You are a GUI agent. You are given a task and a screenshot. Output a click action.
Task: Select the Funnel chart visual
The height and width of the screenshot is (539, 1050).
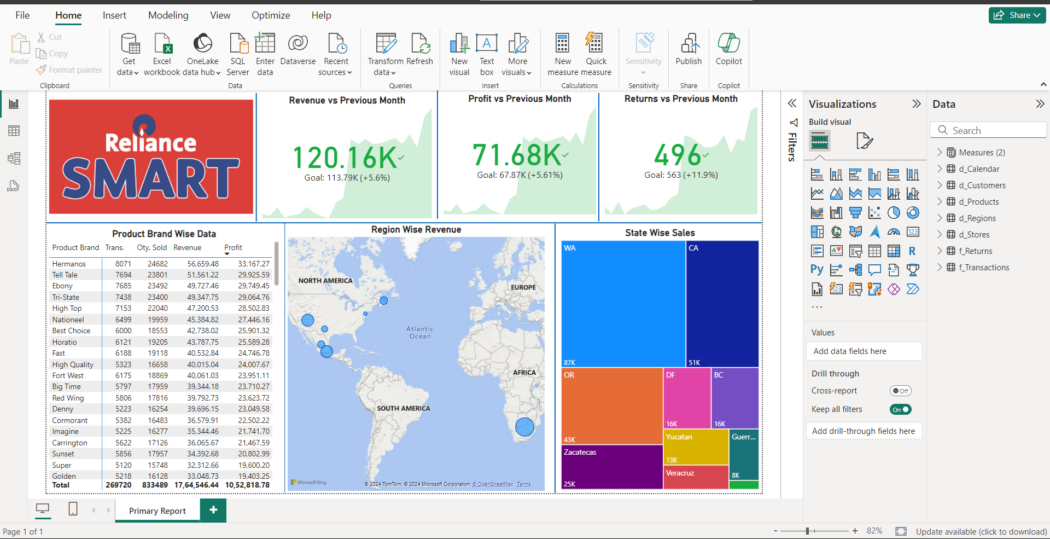tap(855, 213)
